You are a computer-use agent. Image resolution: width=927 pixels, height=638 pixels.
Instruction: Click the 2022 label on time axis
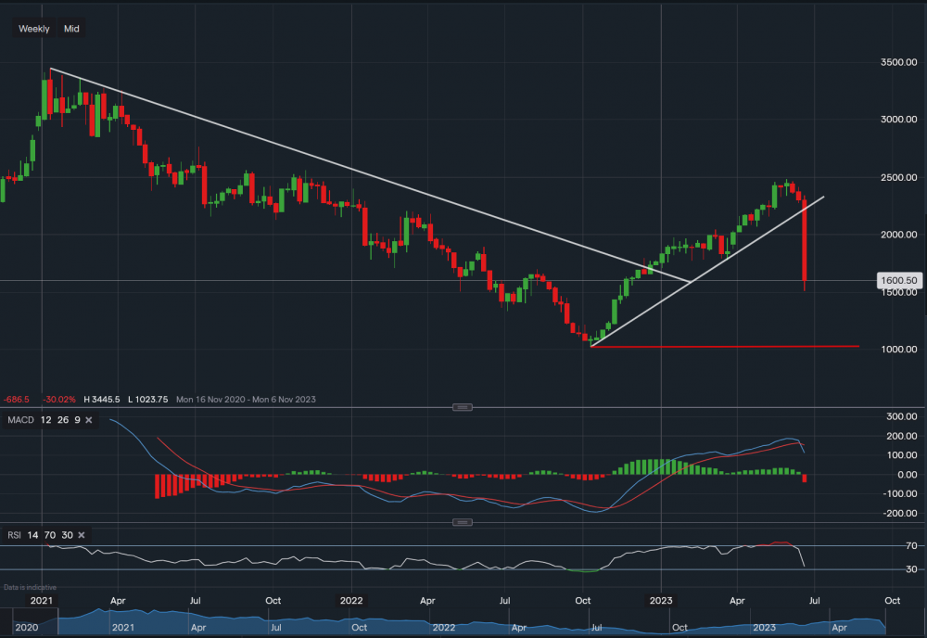pos(349,600)
